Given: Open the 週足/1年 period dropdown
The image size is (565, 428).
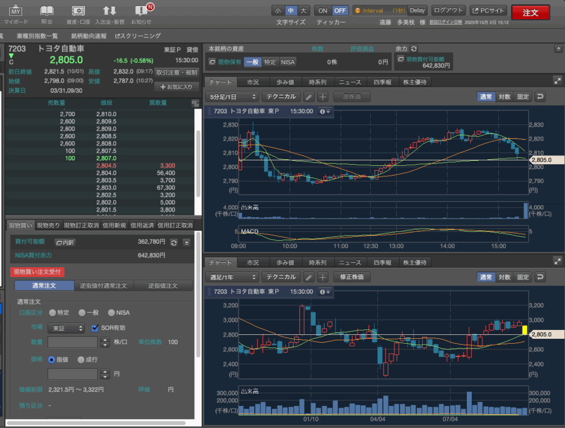Looking at the screenshot, I should 232,277.
